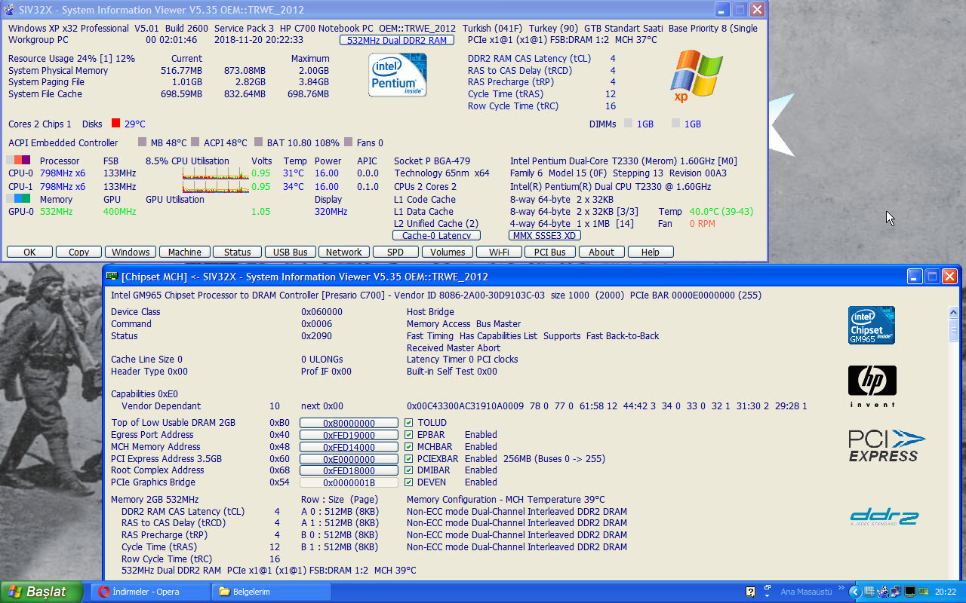
Task: Open the Network menu button
Action: click(x=344, y=253)
